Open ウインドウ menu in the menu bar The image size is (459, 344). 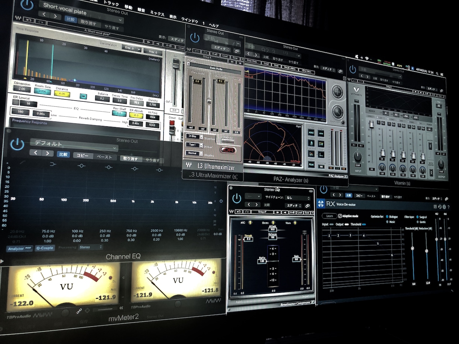point(190,20)
